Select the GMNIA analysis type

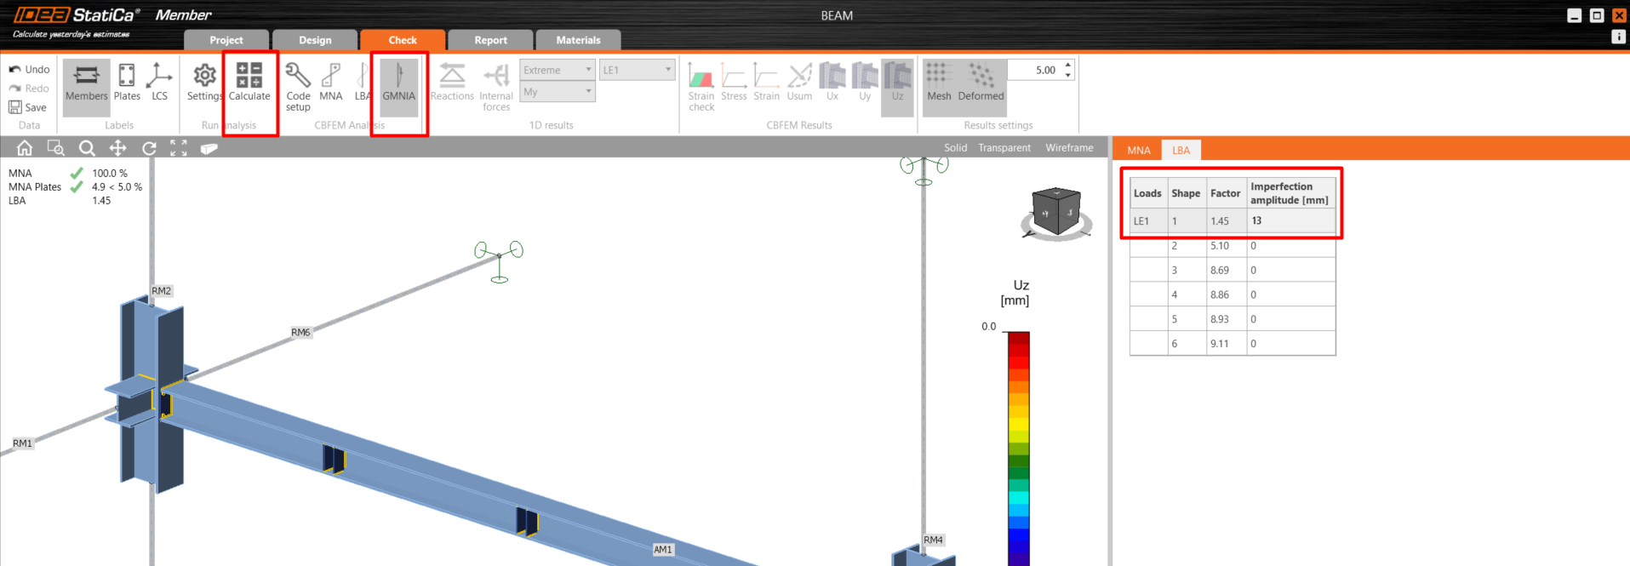point(398,83)
